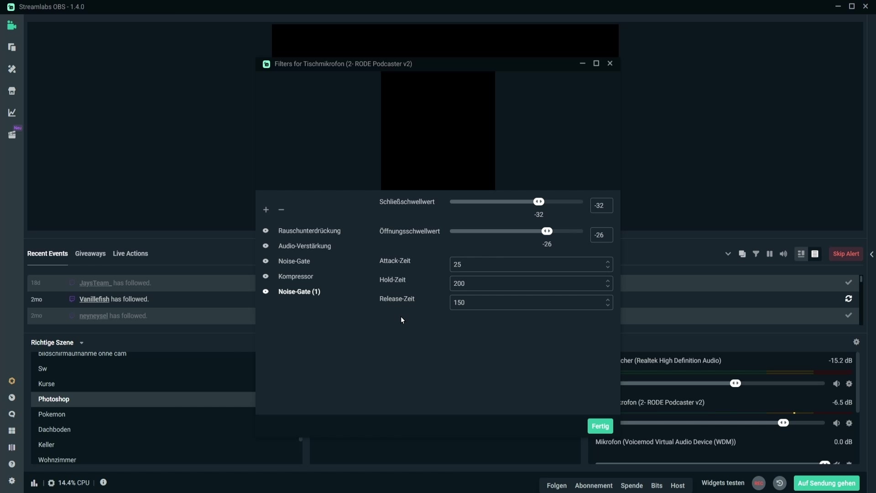Open the replay buffer icon
Image resolution: width=876 pixels, height=493 pixels.
pos(780,483)
